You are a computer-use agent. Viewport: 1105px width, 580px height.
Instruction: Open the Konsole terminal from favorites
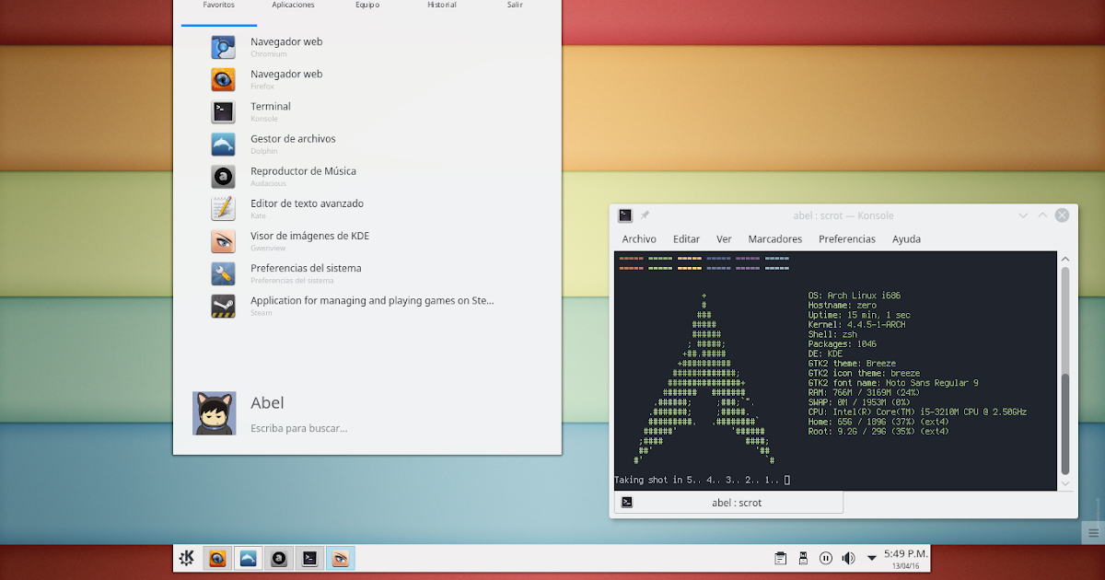pos(270,110)
